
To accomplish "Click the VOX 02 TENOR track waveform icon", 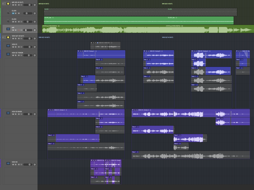I will [8, 54].
